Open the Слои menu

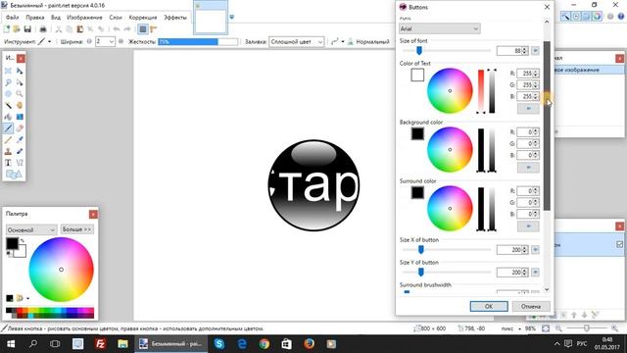(x=116, y=18)
